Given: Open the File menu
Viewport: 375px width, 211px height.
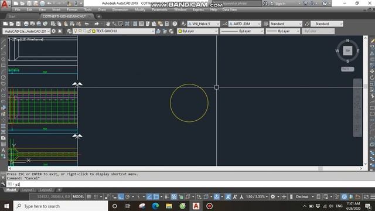Looking at the screenshot, I should (x=18, y=9).
